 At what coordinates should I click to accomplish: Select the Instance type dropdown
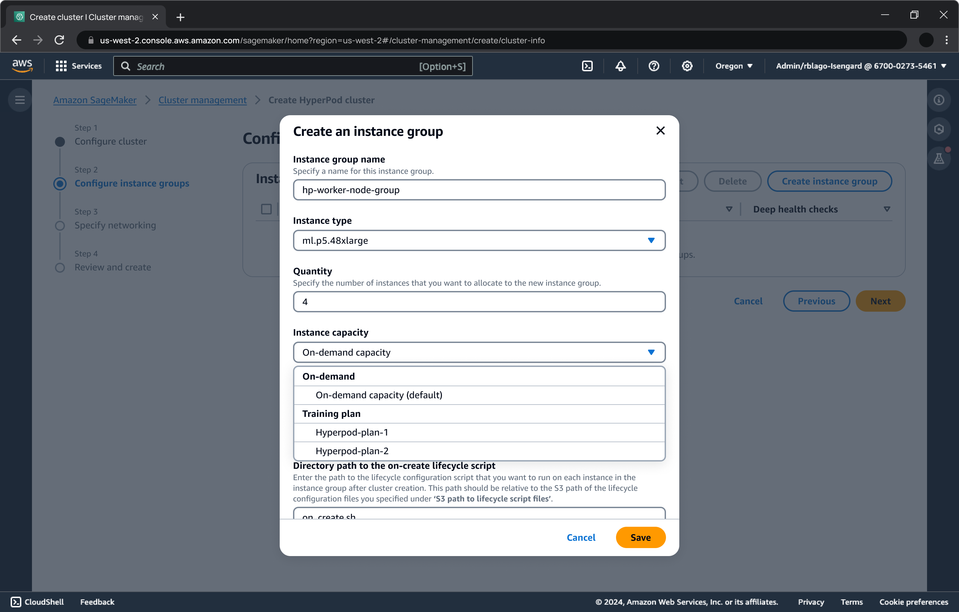tap(479, 240)
